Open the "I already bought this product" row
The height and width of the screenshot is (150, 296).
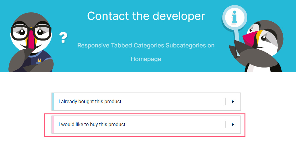146,102
